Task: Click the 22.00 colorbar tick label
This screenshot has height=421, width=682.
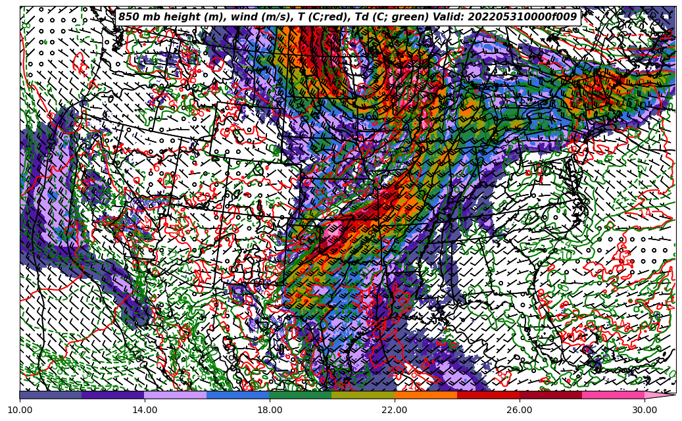Action: 395,410
